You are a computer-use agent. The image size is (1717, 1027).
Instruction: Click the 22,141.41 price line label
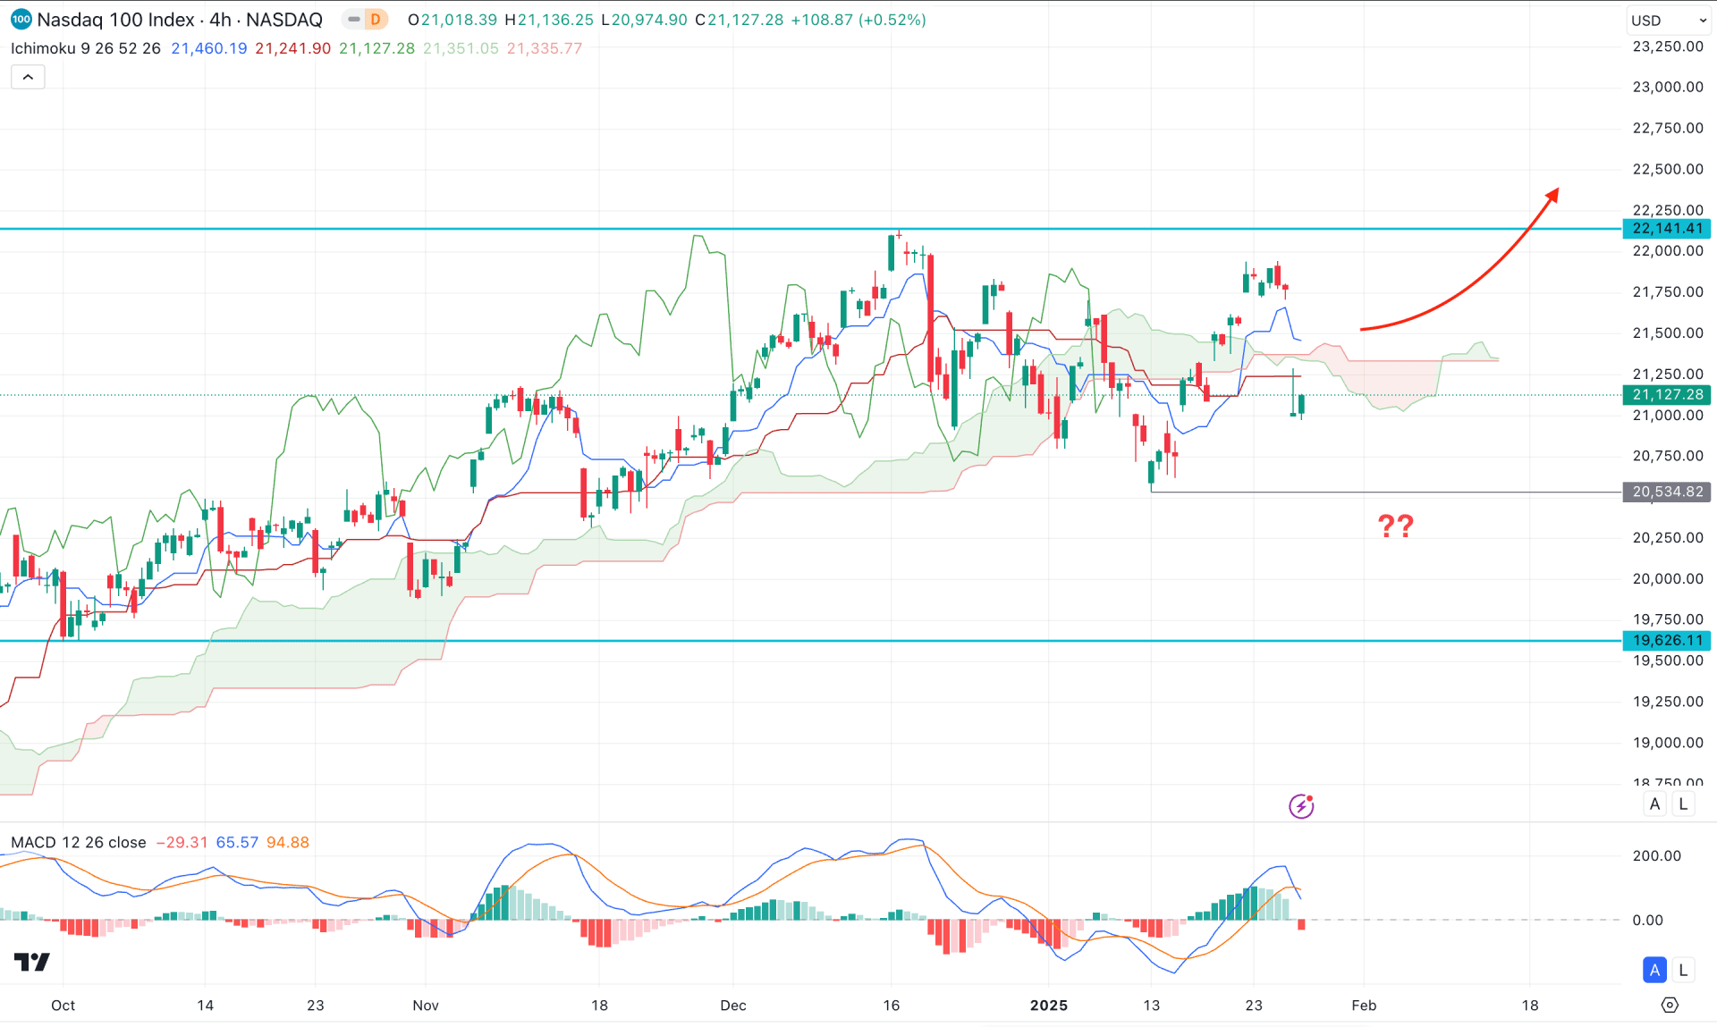click(1667, 229)
